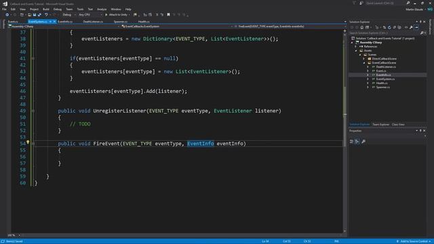The image size is (434, 244).
Task: Open the Debug configuration dropdown
Action: click(x=68, y=15)
